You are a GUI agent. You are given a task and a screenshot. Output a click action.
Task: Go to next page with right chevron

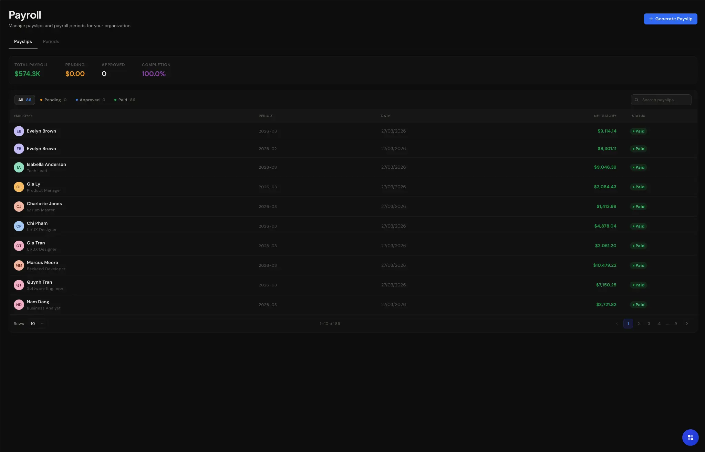click(687, 324)
